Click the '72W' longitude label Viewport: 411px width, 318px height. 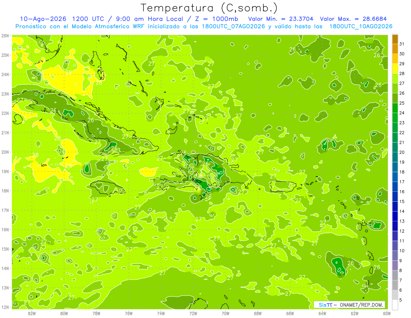pos(193,313)
